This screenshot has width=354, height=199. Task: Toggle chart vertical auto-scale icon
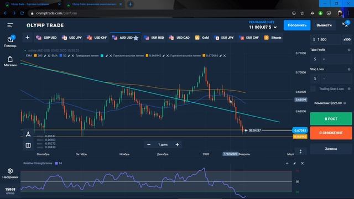pos(300,151)
